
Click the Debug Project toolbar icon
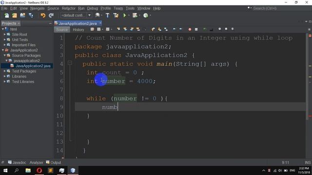[x=135, y=16]
